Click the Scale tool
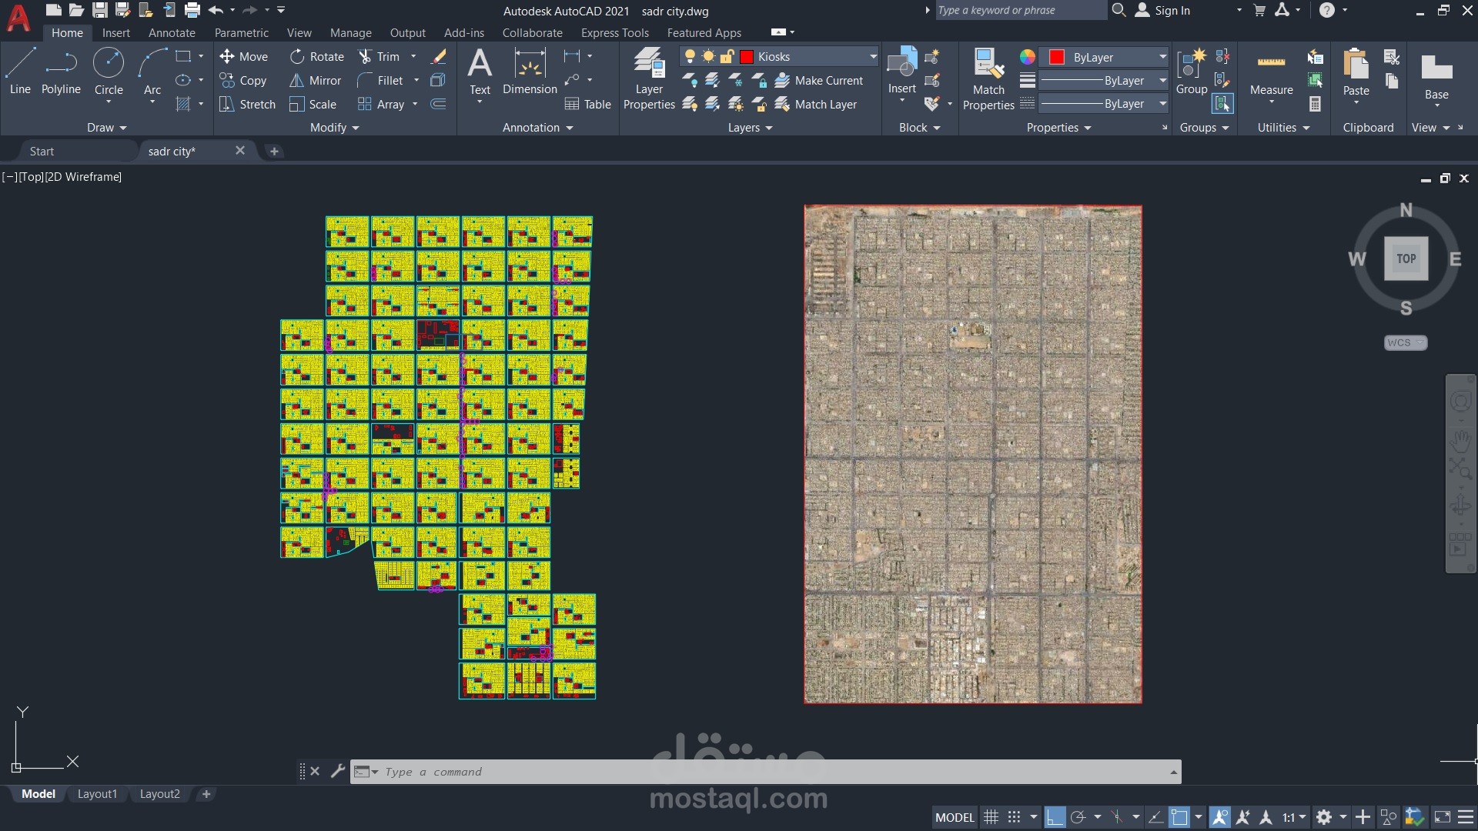Screen dimensions: 1478x831 coord(313,104)
